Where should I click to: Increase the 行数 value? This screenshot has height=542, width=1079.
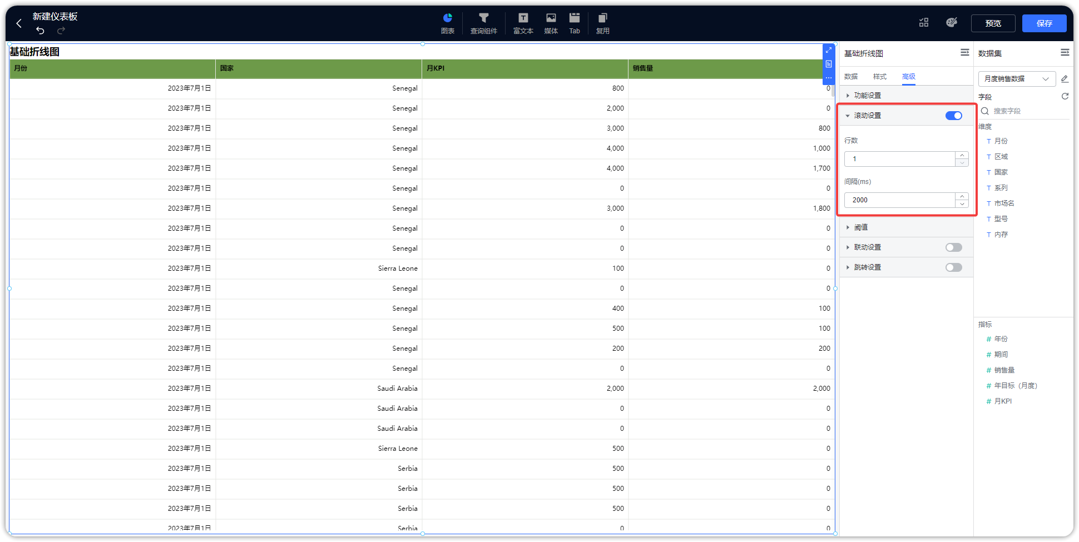[x=962, y=155]
